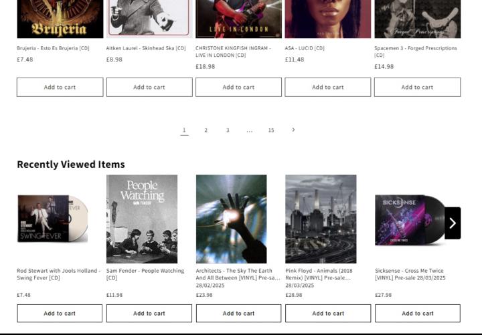Select current page 1 in pagination

(184, 130)
